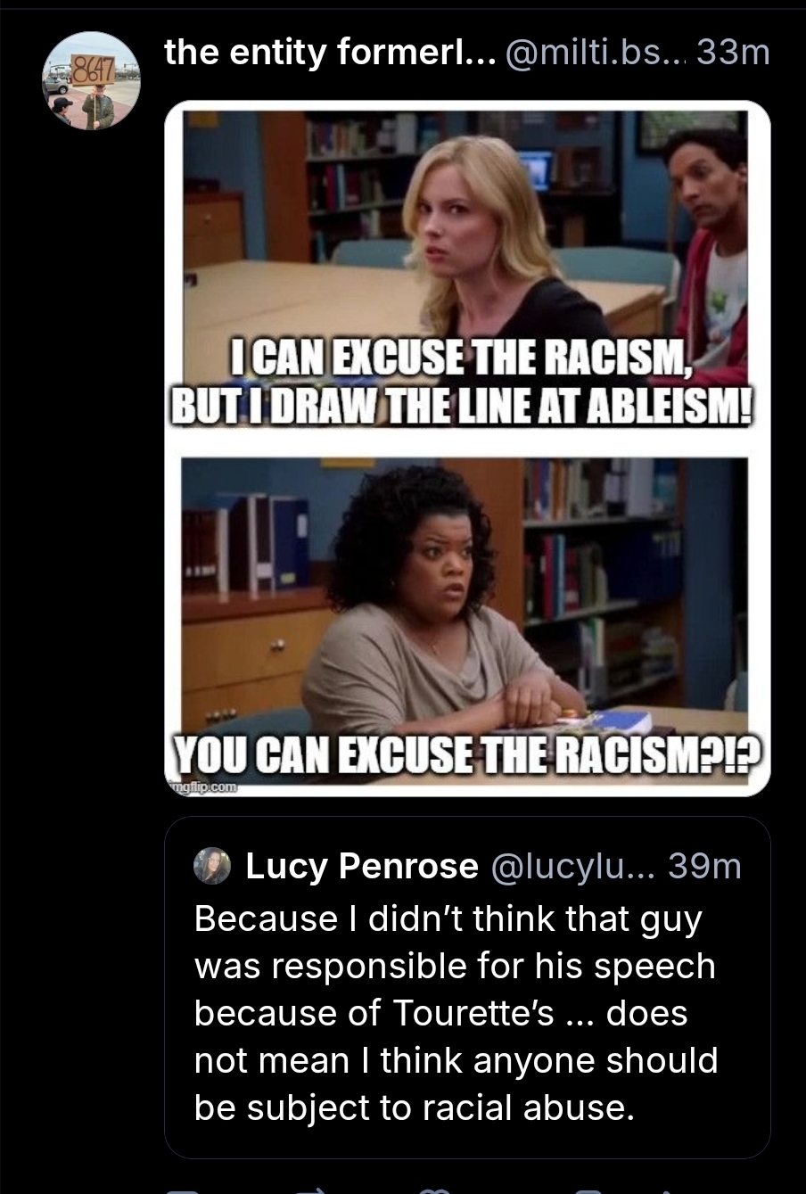Open the post via the 33m timestamp
Image resolution: width=806 pixels, height=1194 pixels.
pos(733,53)
